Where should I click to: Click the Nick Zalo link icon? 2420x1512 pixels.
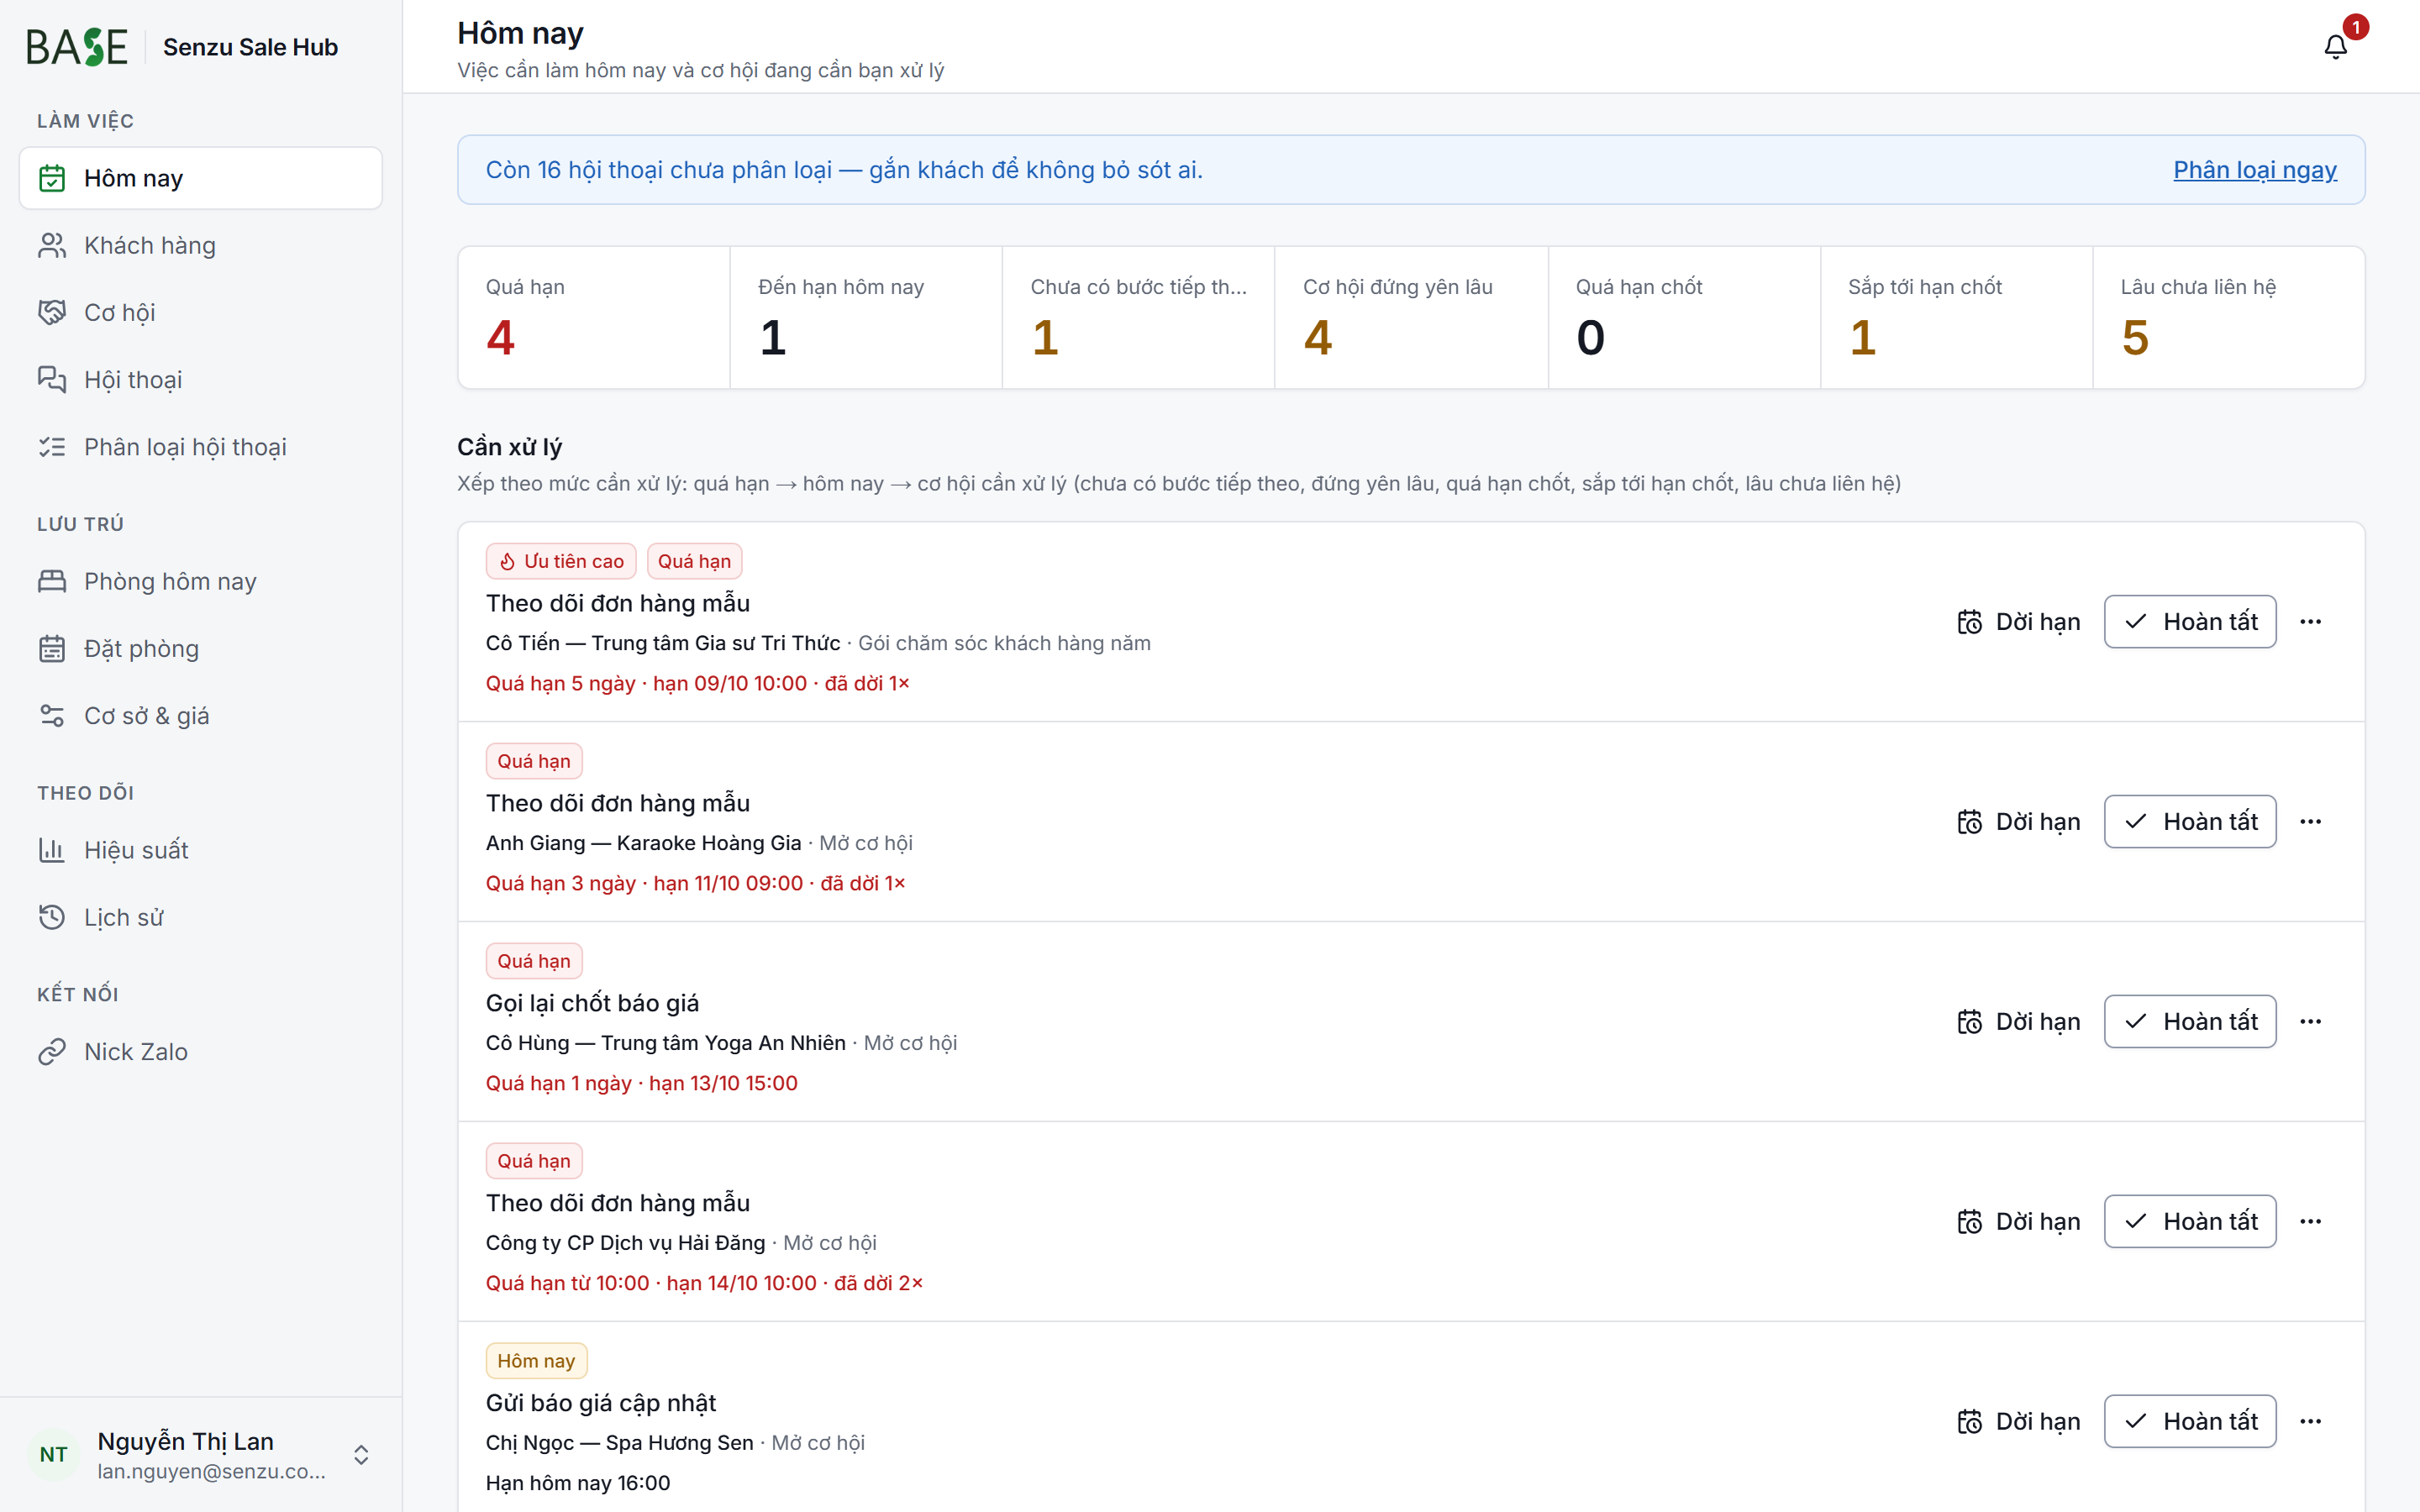(x=52, y=1051)
